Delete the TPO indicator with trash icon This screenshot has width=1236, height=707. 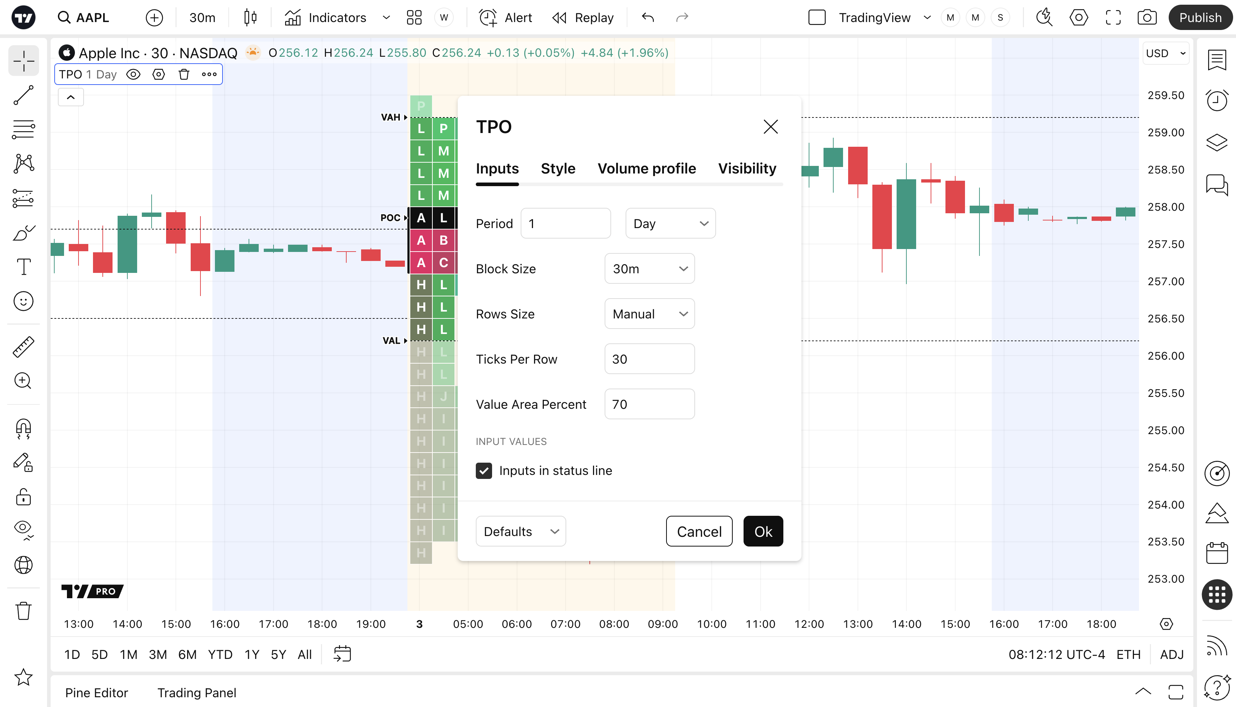184,74
